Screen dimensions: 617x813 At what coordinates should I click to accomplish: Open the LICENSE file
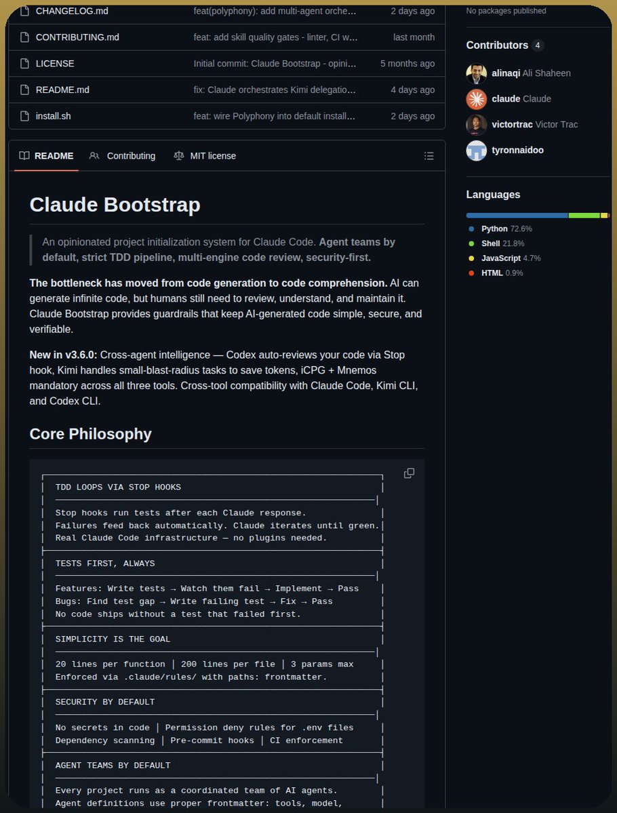[x=55, y=64]
